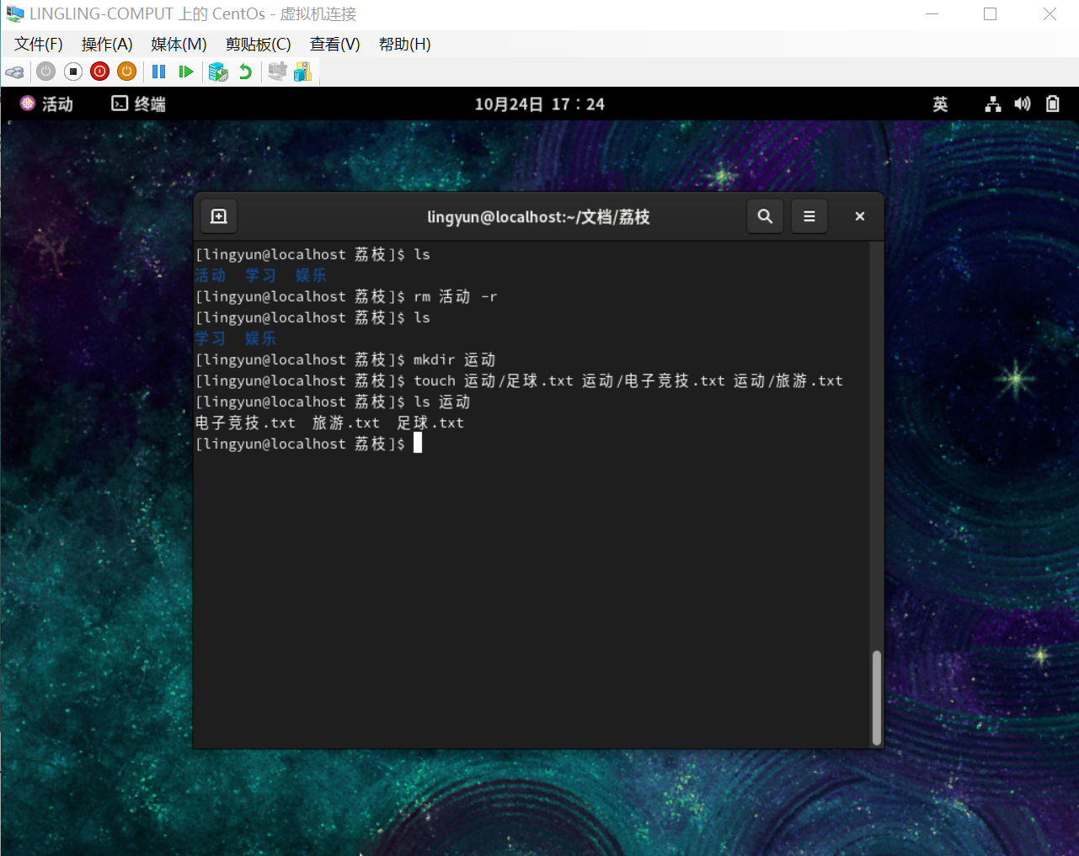Minimize the virtual machine connection window

click(x=932, y=14)
